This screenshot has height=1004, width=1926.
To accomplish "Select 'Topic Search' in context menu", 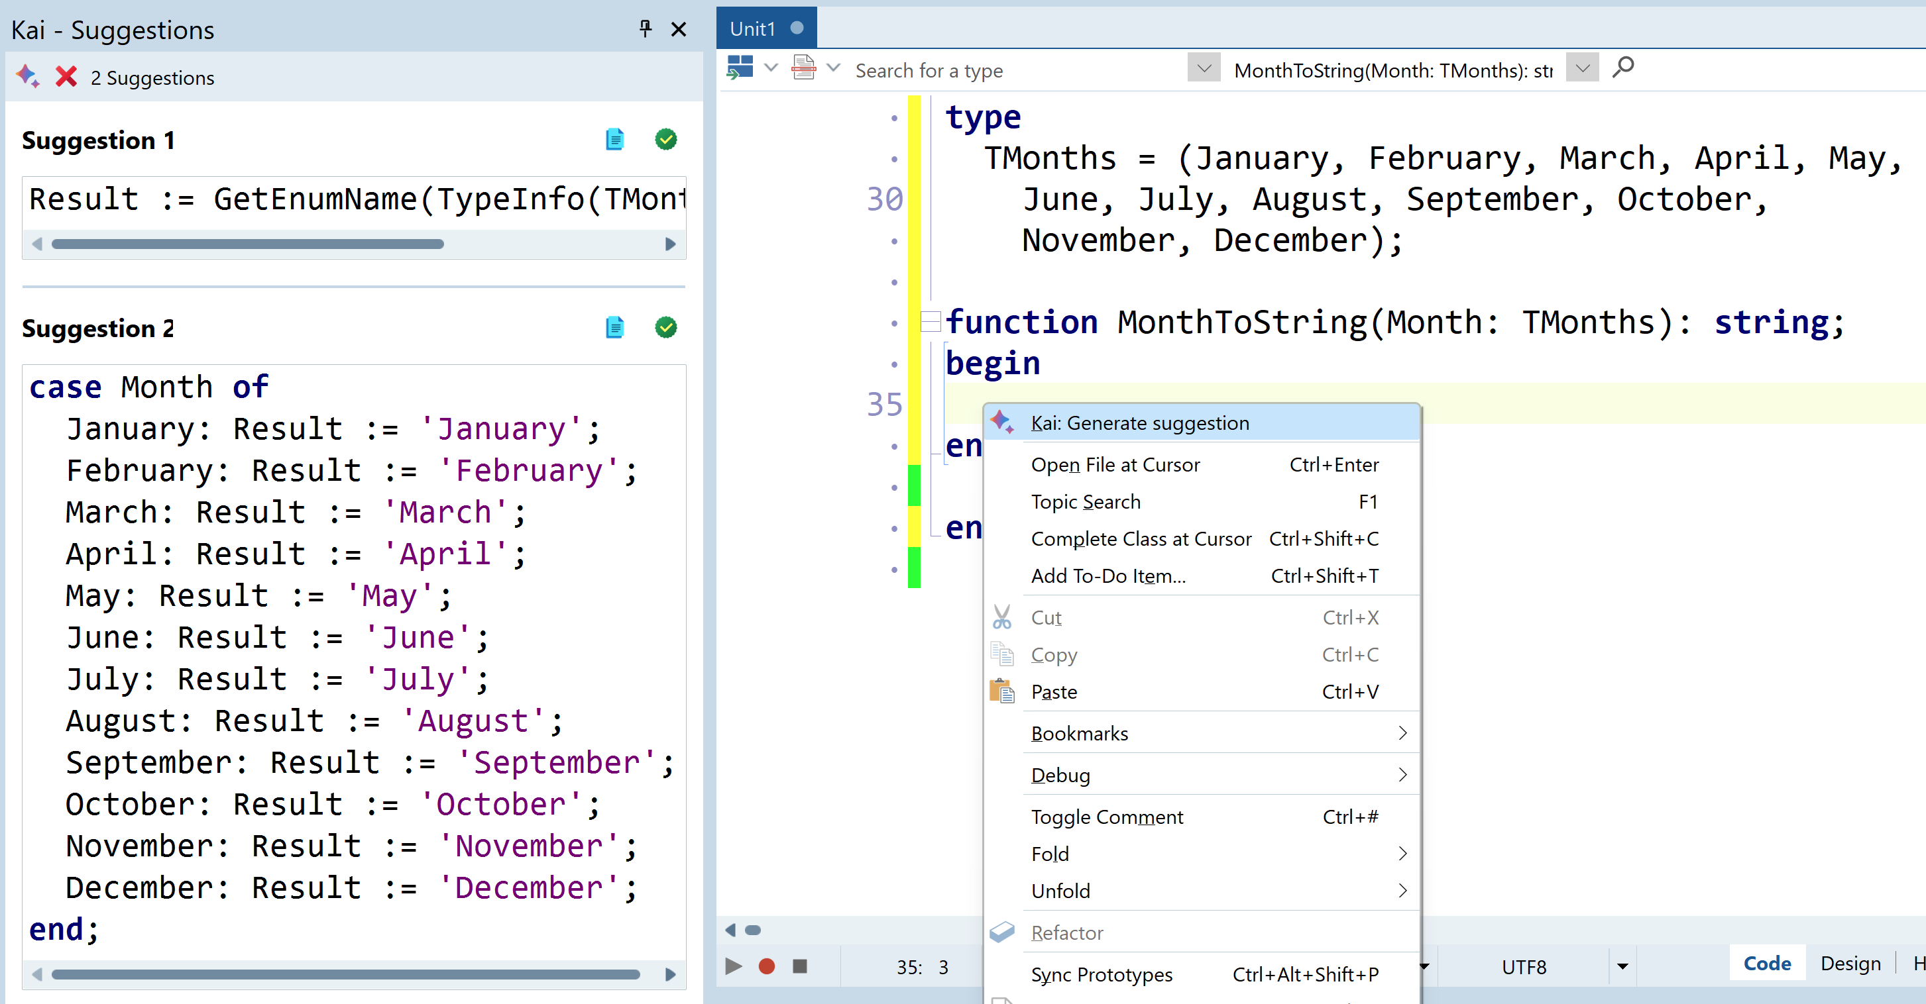I will pyautogui.click(x=1202, y=501).
